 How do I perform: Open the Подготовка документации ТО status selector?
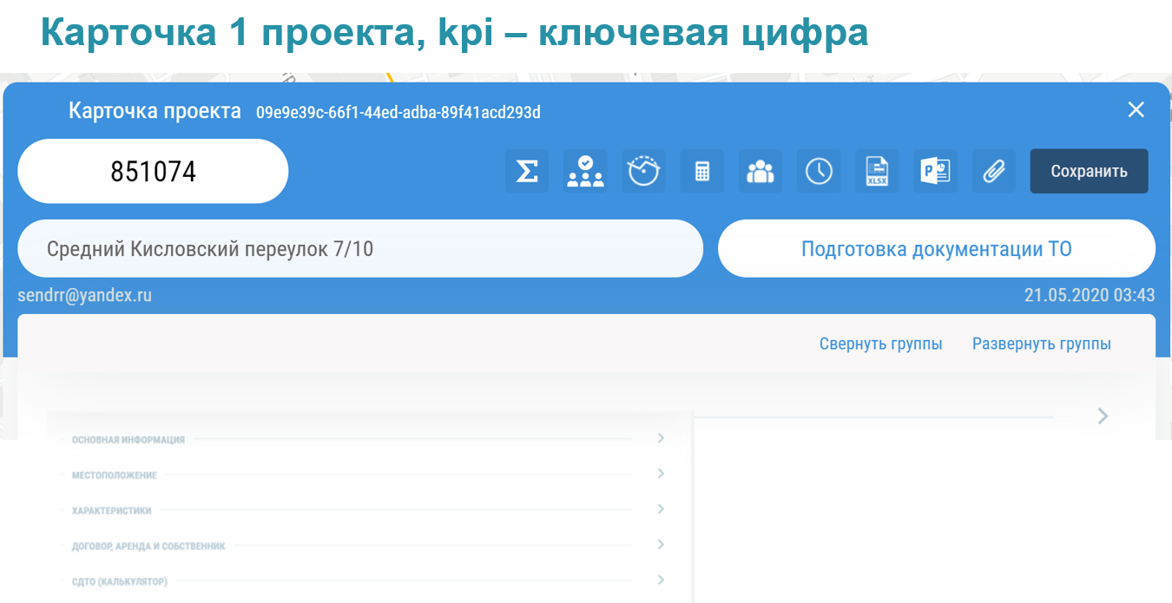[936, 249]
